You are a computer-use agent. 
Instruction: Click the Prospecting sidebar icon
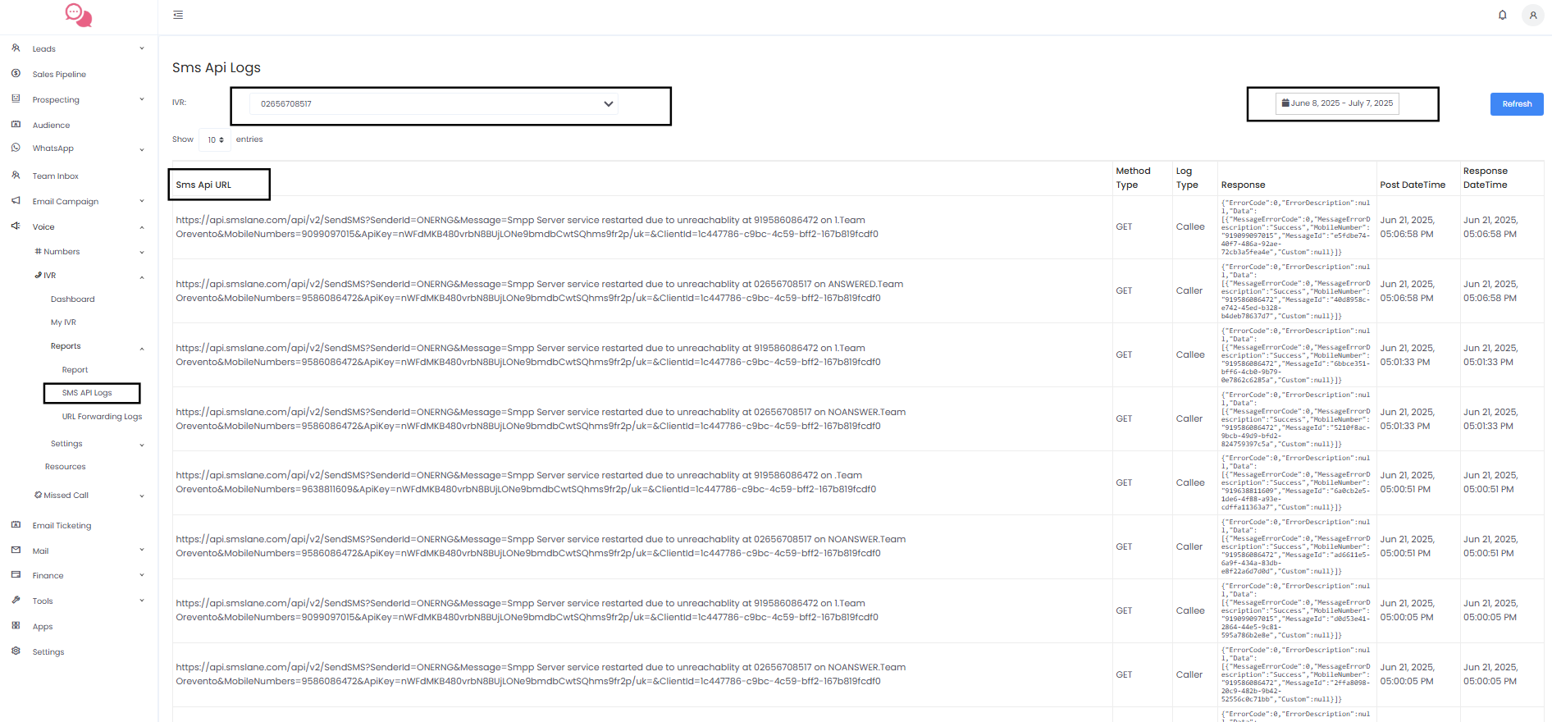click(x=16, y=99)
